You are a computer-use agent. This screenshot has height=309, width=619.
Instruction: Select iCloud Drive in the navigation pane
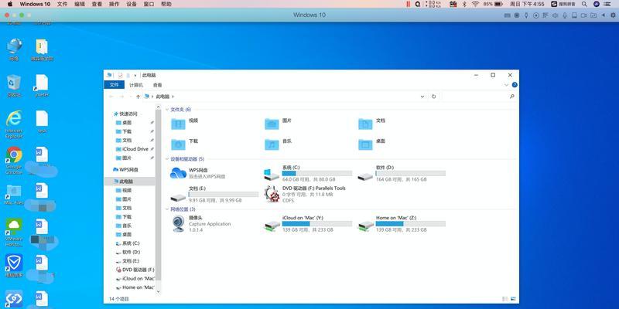pos(132,149)
